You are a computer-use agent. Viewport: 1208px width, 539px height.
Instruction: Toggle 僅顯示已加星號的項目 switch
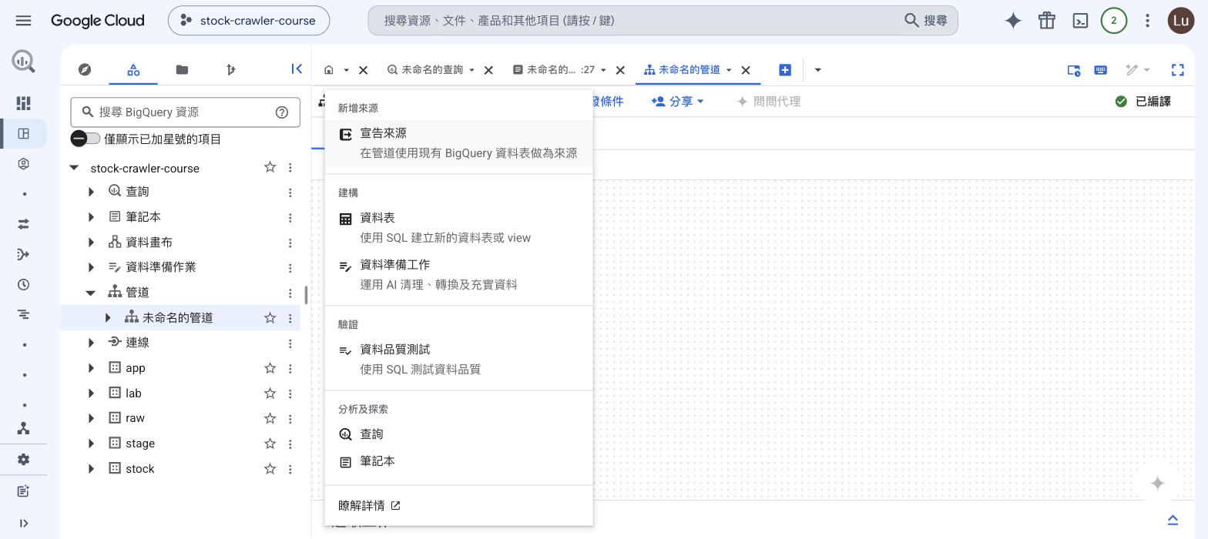click(x=85, y=139)
